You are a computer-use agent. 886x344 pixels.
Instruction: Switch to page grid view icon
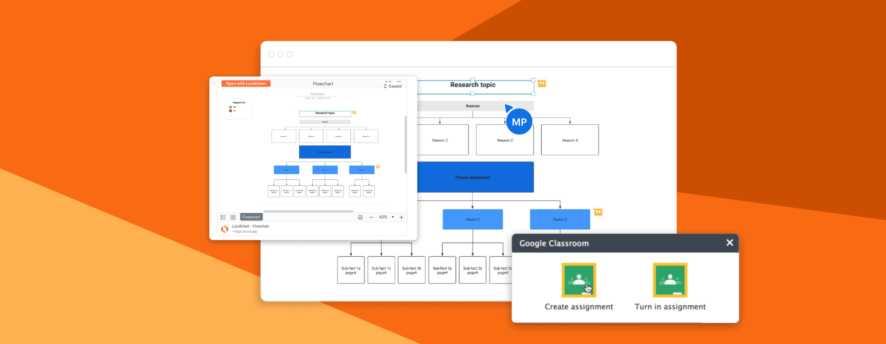click(233, 217)
